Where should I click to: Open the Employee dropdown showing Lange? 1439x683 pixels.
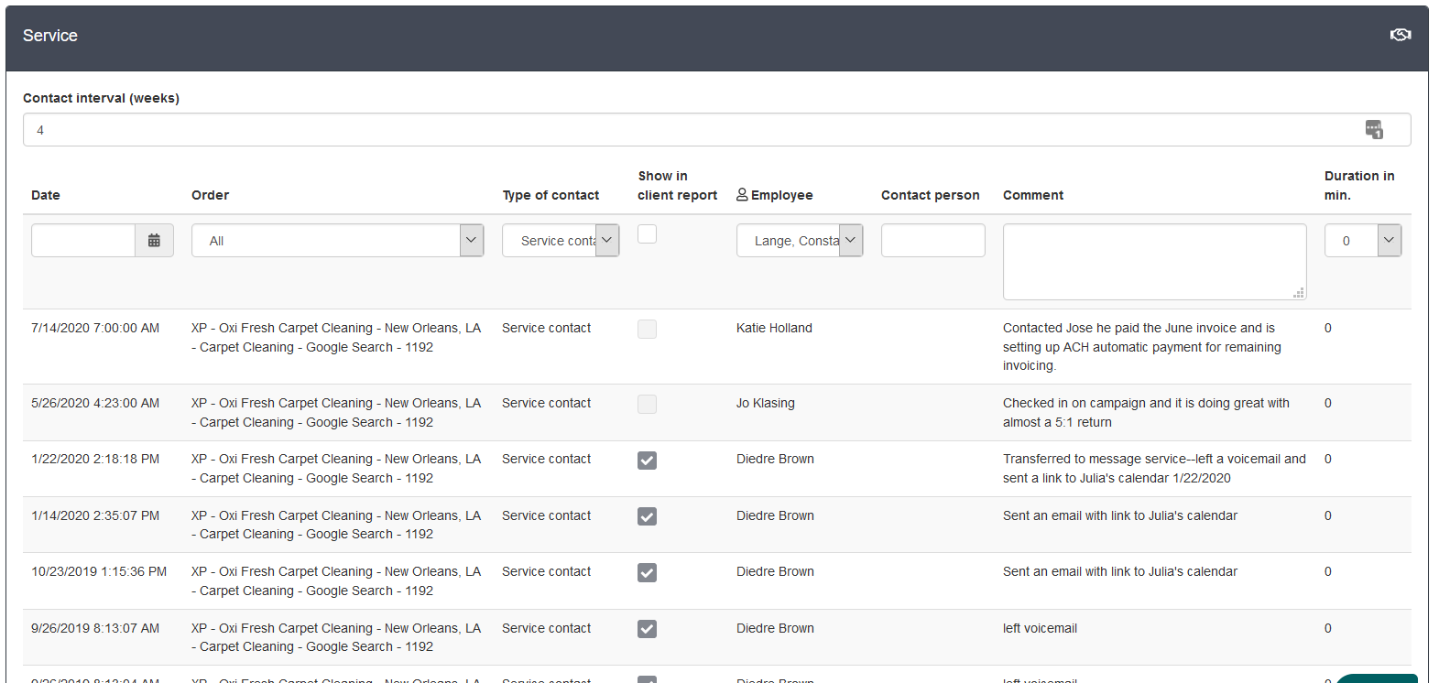coord(850,241)
